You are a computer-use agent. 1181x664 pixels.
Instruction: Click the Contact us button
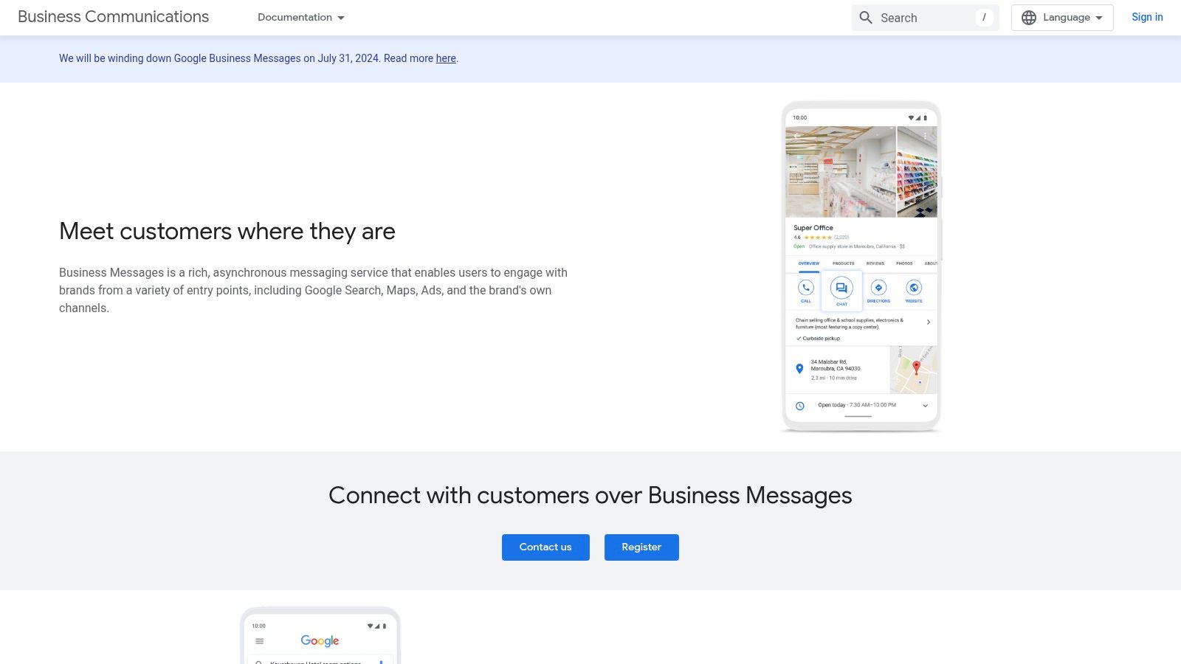(x=545, y=547)
